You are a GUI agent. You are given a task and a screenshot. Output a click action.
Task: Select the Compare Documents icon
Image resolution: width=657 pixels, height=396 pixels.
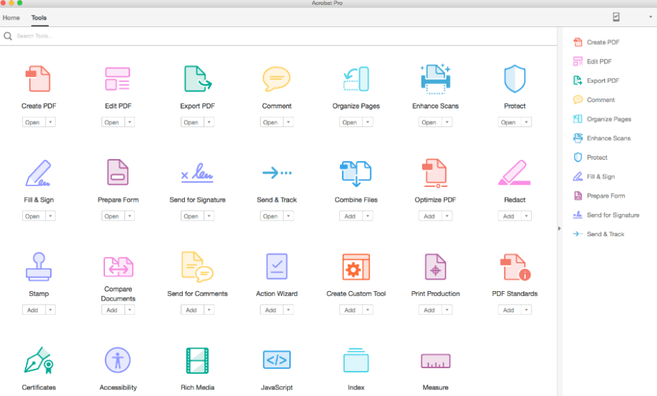click(118, 266)
